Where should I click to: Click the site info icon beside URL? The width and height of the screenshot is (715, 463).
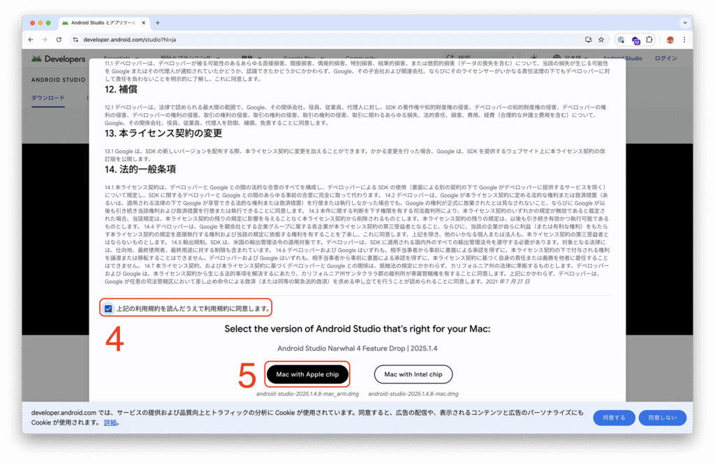click(x=75, y=40)
